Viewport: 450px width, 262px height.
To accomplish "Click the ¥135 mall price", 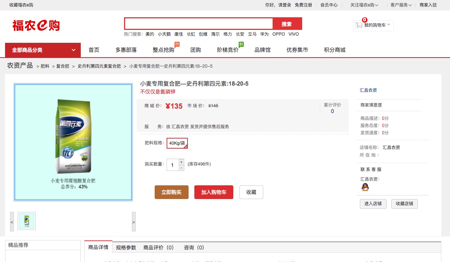I will pos(174,106).
